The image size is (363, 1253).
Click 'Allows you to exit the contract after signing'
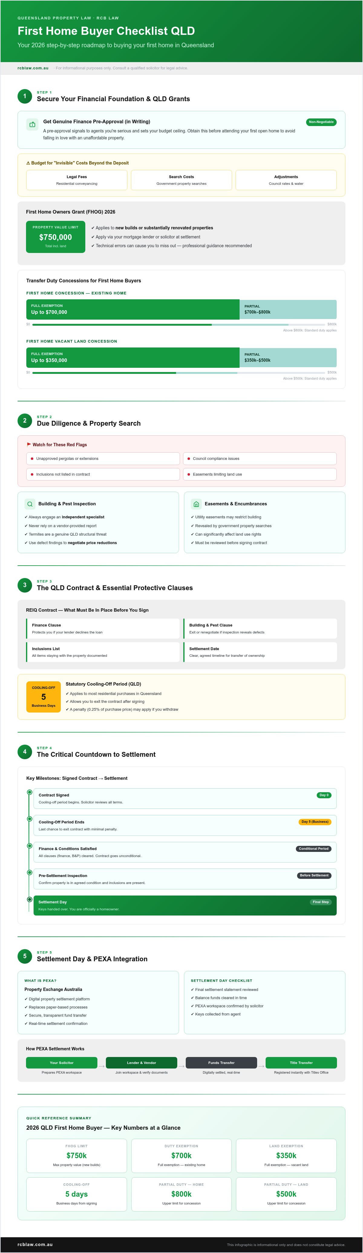coord(105,701)
